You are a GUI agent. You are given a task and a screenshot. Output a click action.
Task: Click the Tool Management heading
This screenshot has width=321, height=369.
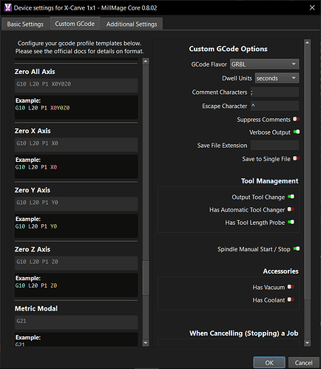click(269, 181)
